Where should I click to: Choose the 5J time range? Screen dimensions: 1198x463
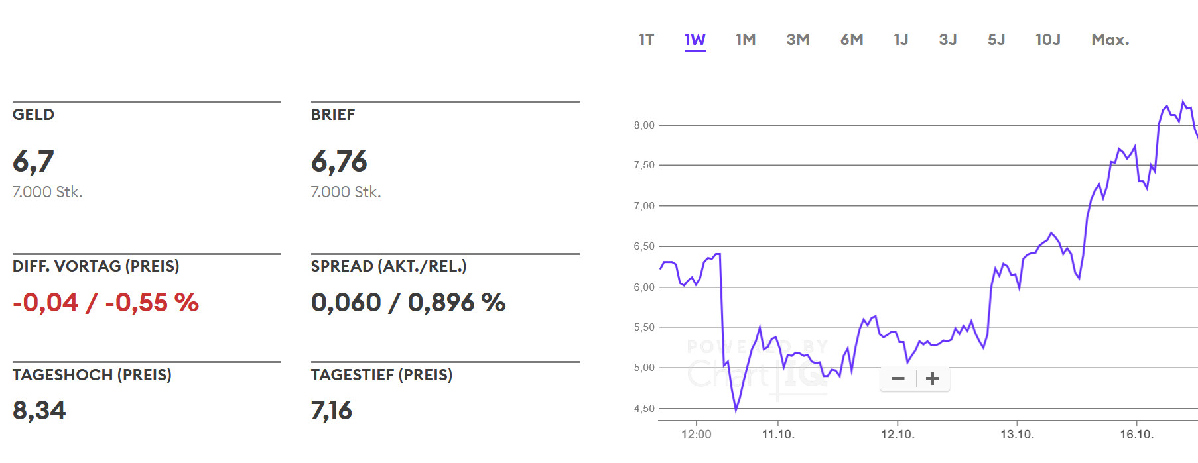click(x=996, y=40)
